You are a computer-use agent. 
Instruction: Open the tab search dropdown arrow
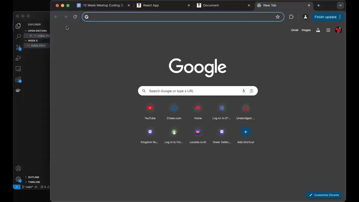pyautogui.click(x=340, y=5)
